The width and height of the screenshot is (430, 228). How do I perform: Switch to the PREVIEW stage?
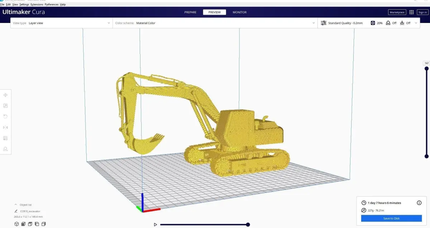214,12
